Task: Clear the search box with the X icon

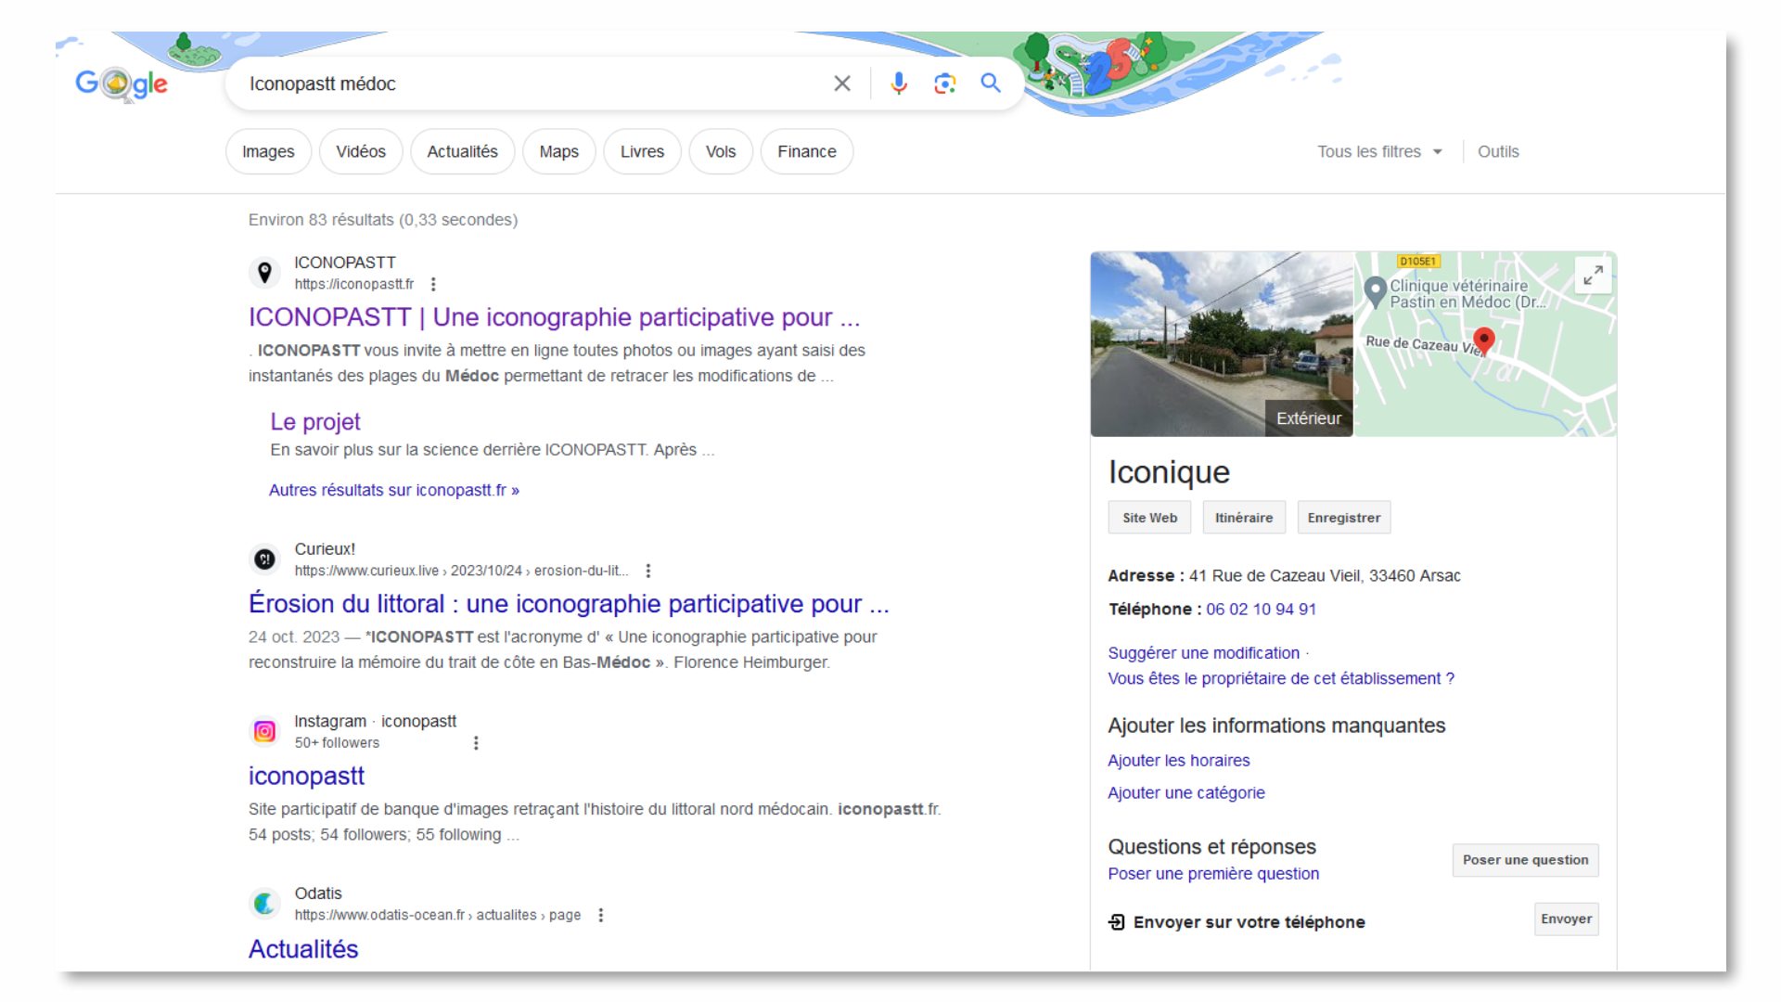Action: point(842,83)
